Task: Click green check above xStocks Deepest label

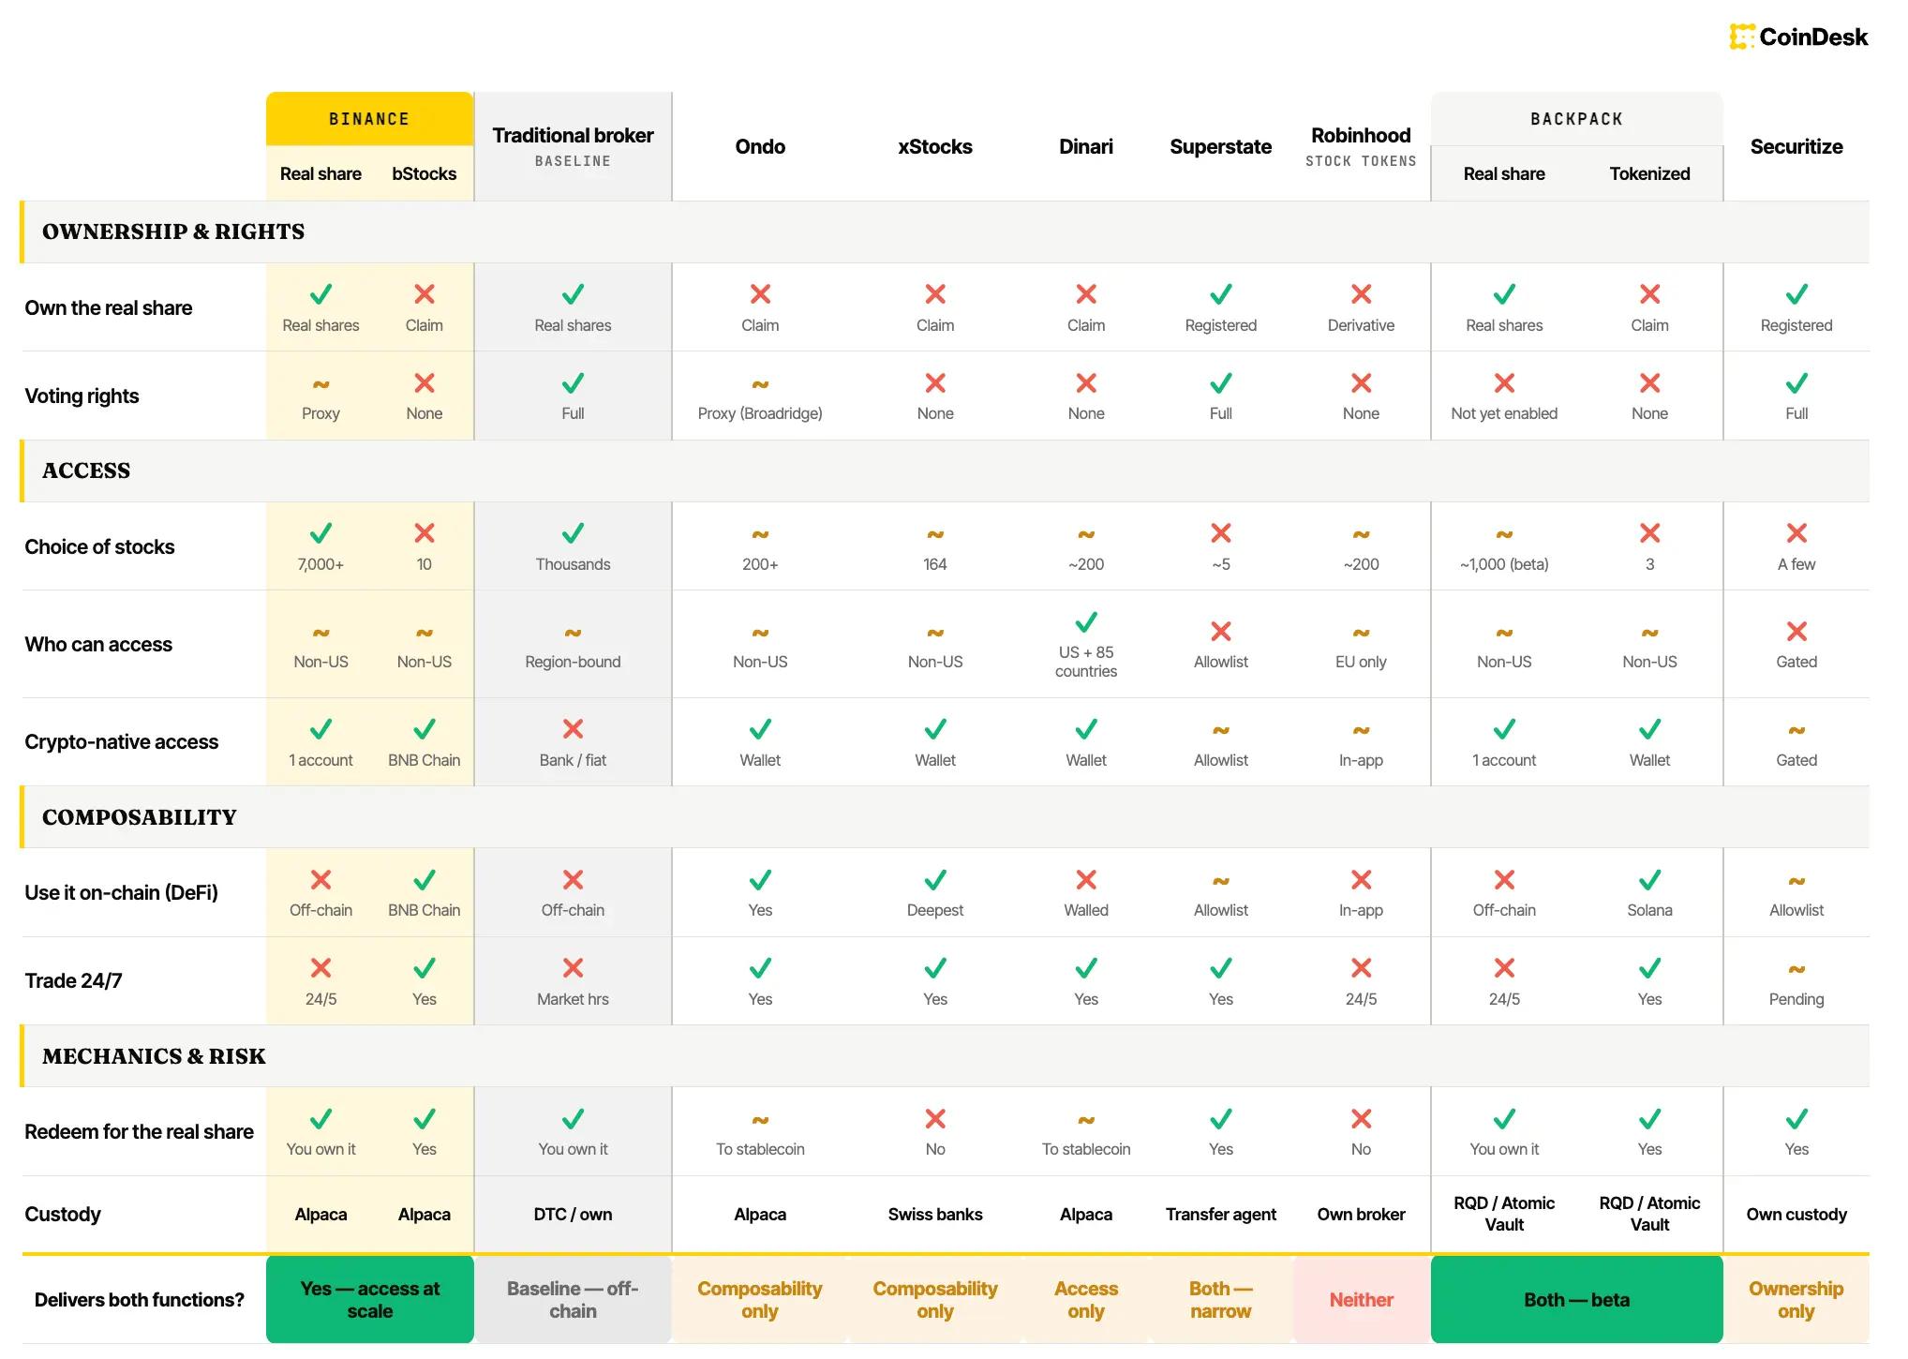Action: coord(935,880)
